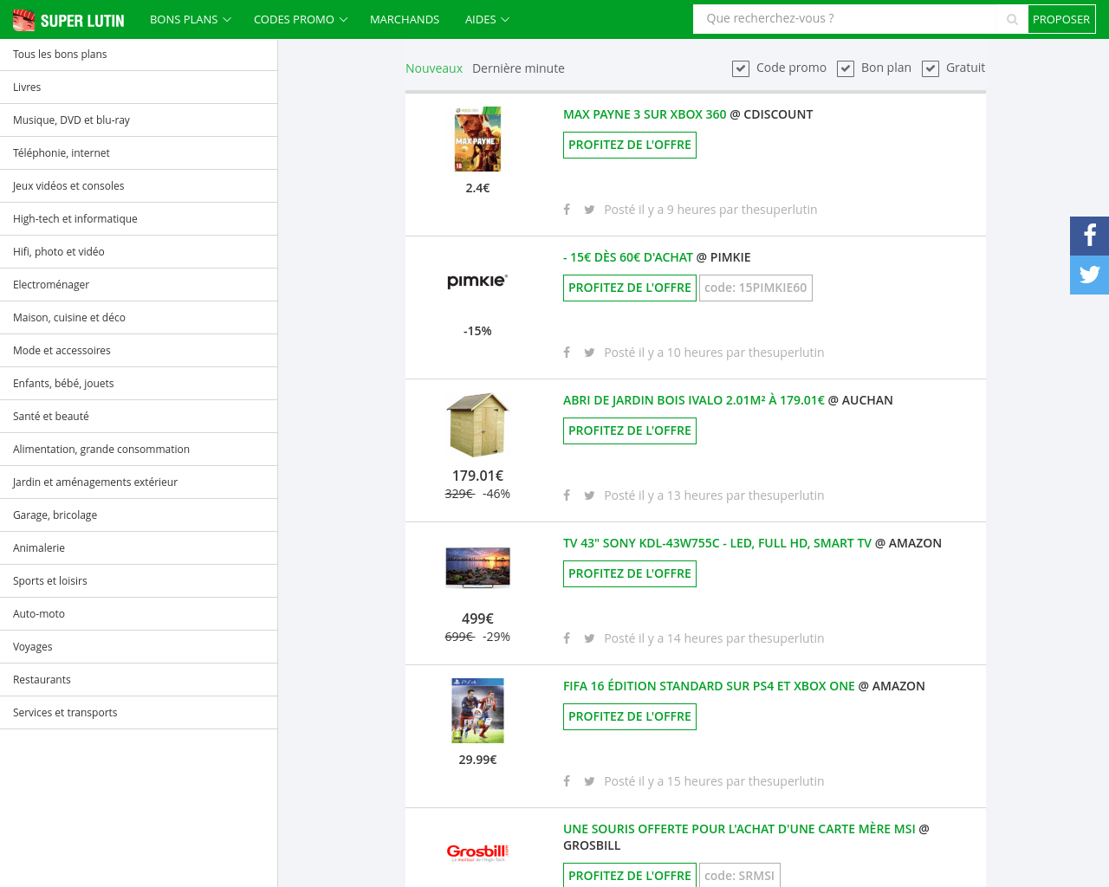
Task: Select Musique, DVD et blu-ray category
Action: [x=139, y=120]
